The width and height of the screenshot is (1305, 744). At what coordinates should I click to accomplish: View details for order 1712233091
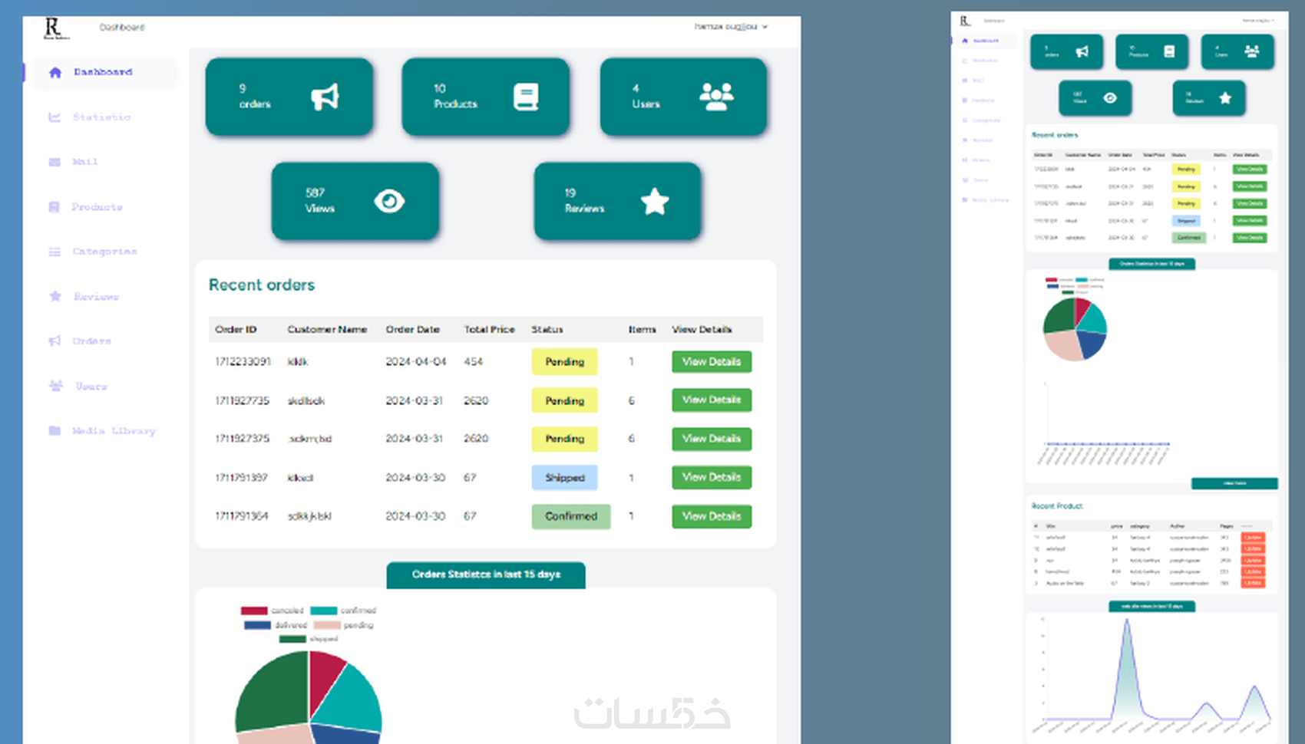click(712, 362)
